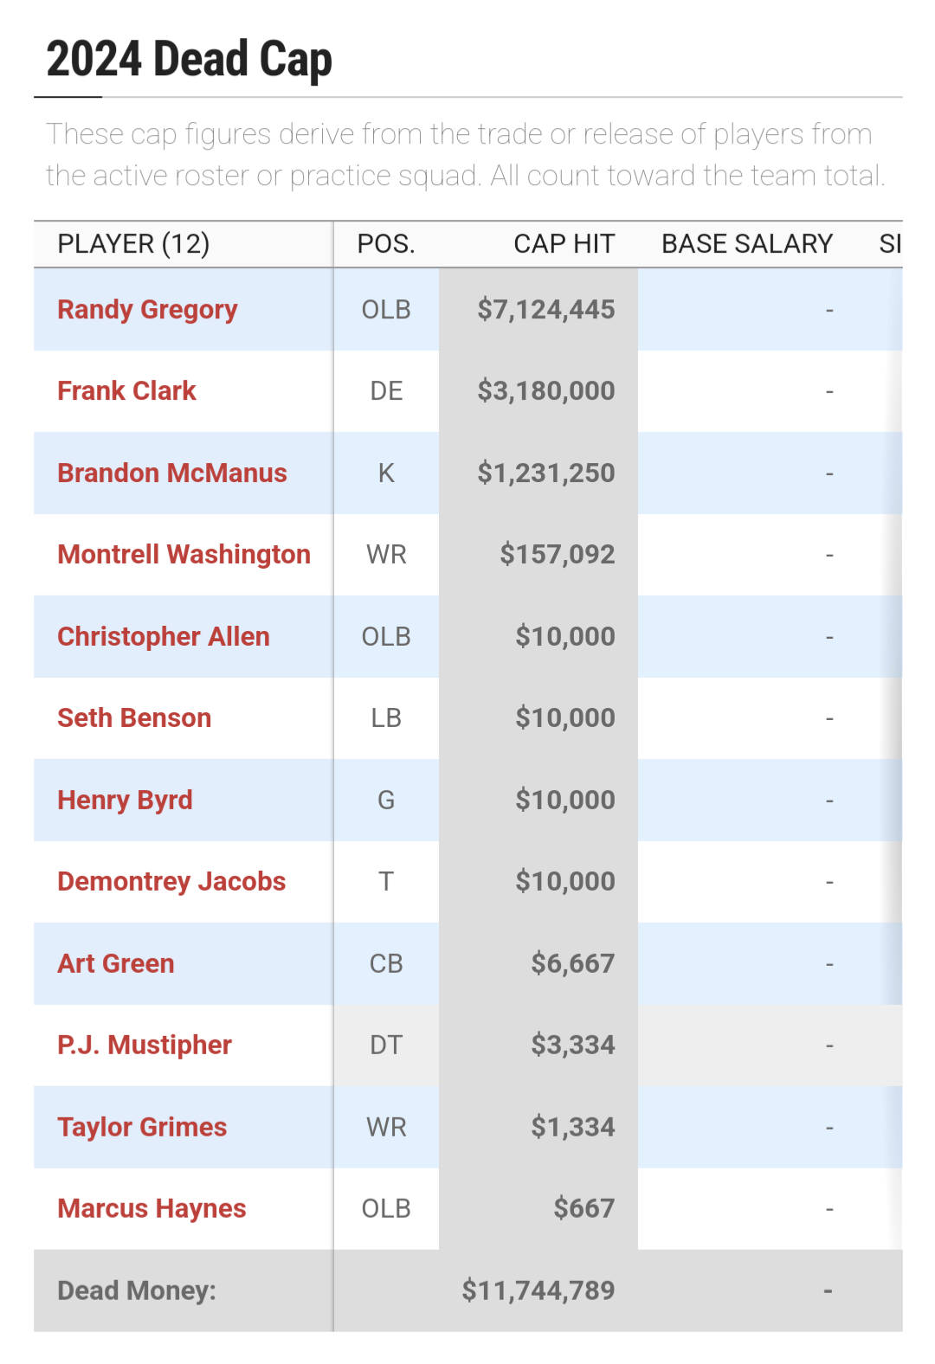Open Randy Gregory player link
The height and width of the screenshot is (1364, 935).
(x=147, y=310)
